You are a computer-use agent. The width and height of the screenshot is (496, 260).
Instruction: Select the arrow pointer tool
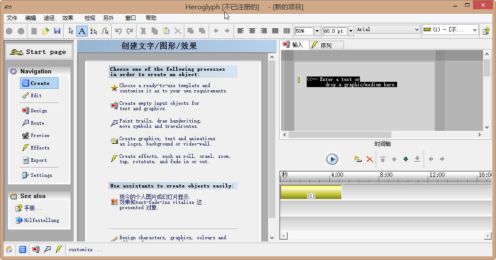click(x=71, y=31)
